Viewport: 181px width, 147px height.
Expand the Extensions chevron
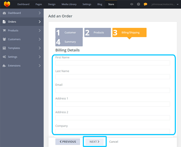pos(40,66)
